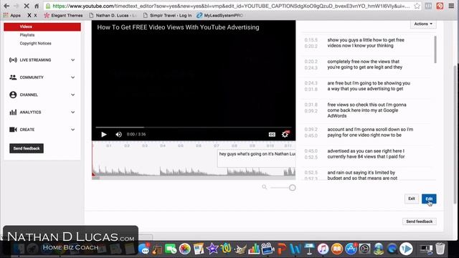Click the Edit button for the captions

coord(429,199)
